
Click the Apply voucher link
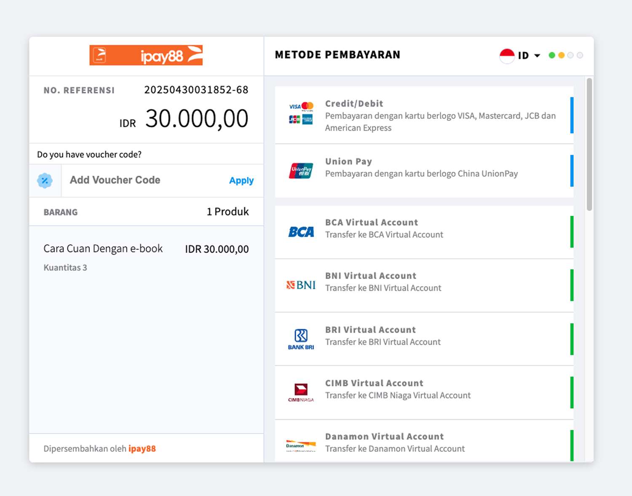(241, 181)
